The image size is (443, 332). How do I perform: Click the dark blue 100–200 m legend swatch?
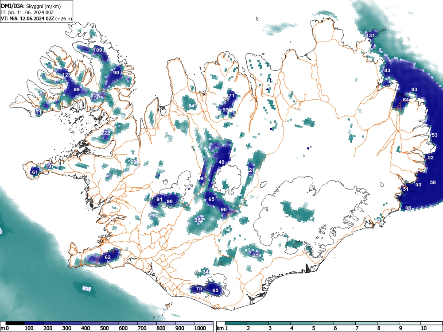coord(34,323)
